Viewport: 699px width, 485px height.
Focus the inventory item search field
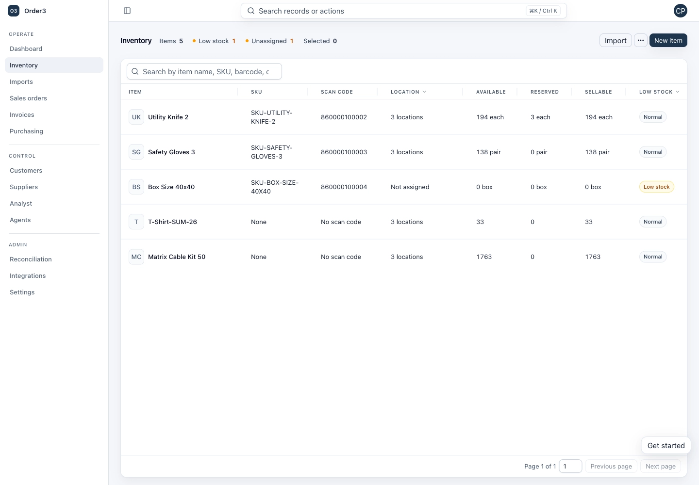[204, 71]
